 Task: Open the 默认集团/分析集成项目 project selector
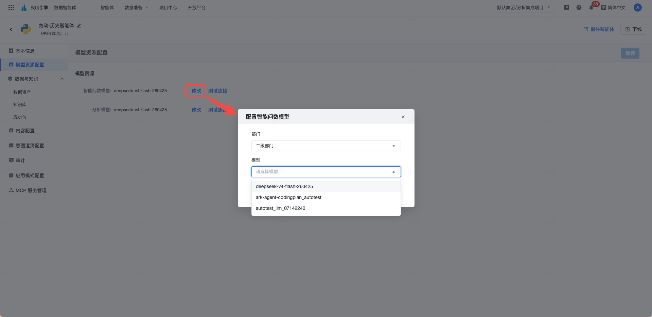point(524,7)
